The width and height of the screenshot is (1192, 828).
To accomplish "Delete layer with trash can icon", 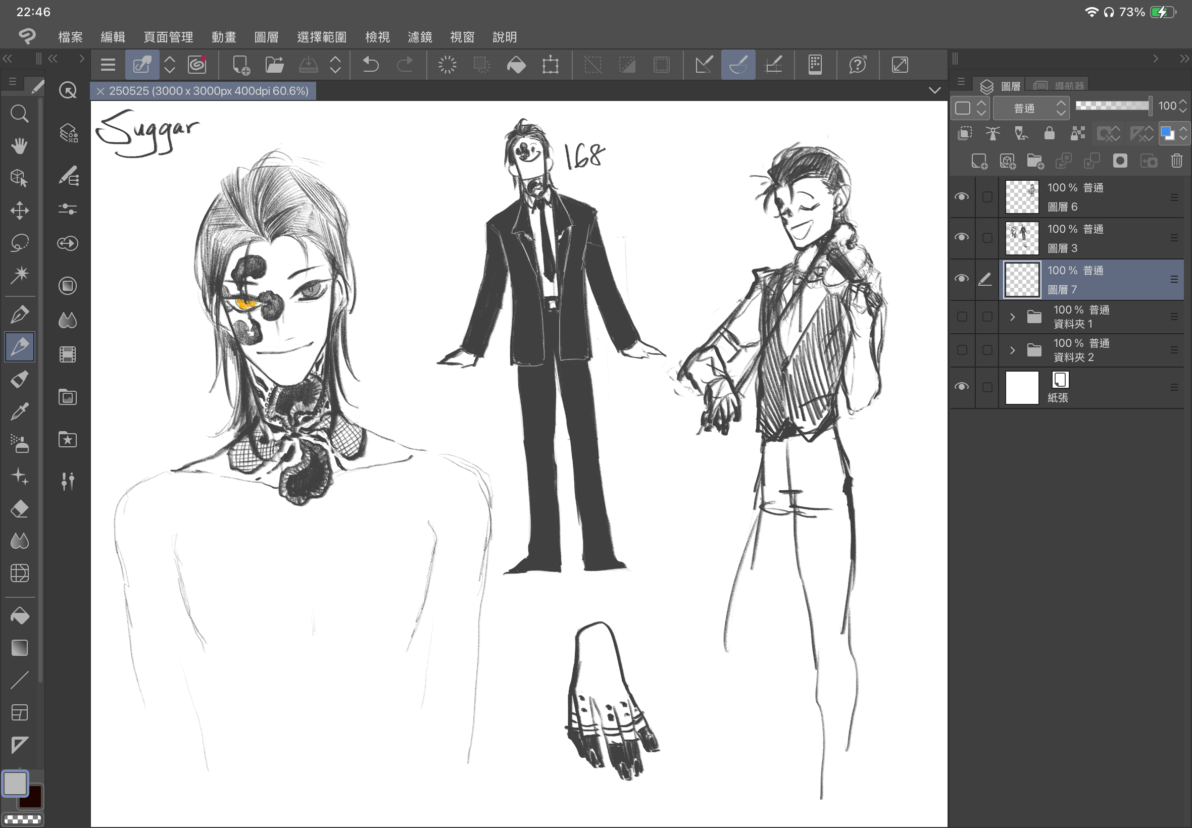I will tap(1176, 162).
